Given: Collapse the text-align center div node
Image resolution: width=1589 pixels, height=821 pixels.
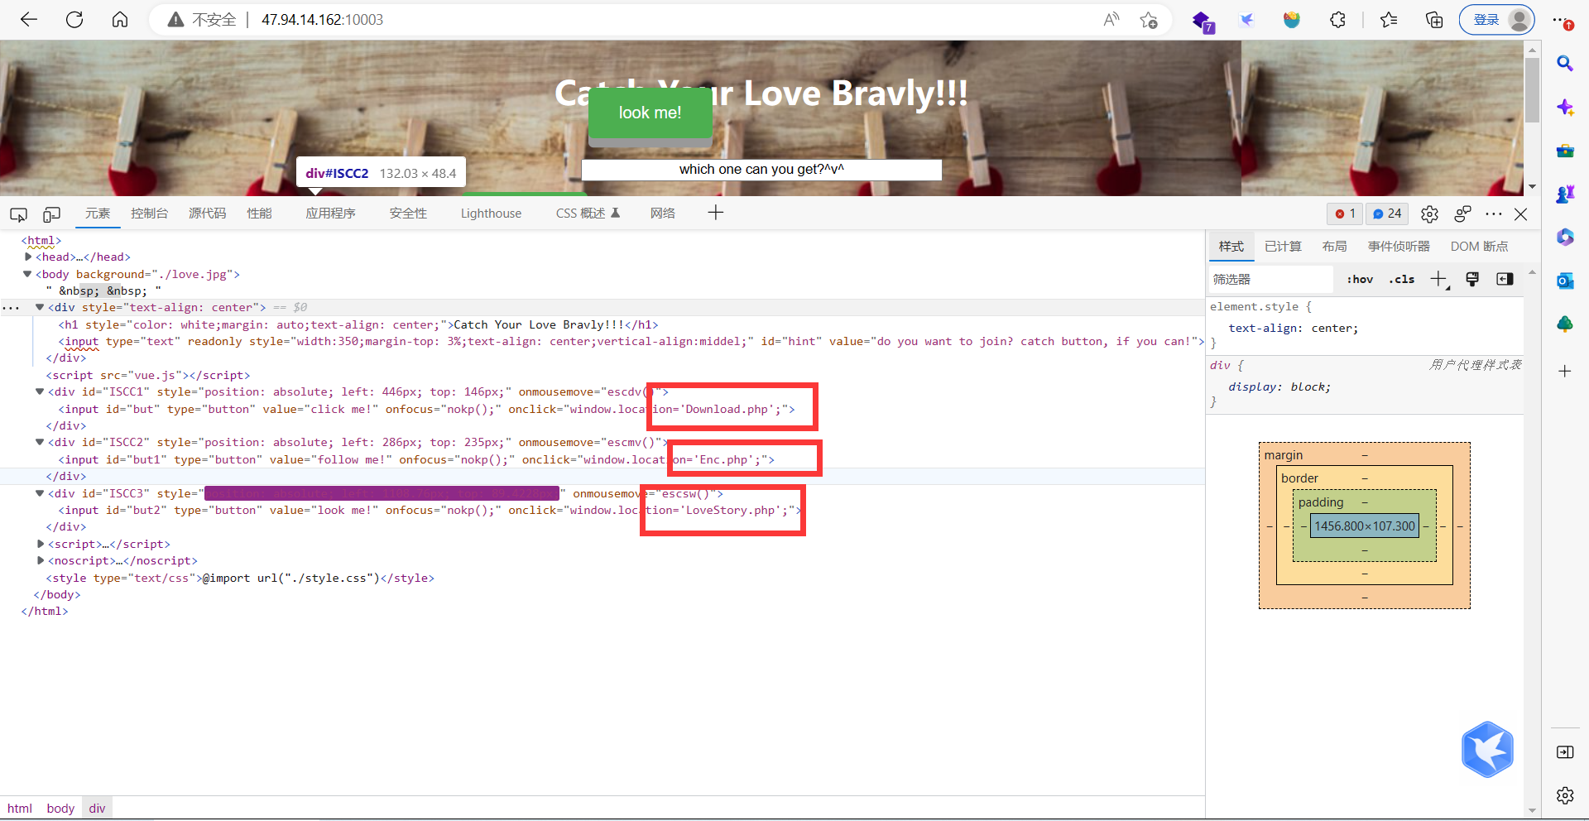Looking at the screenshot, I should [39, 307].
